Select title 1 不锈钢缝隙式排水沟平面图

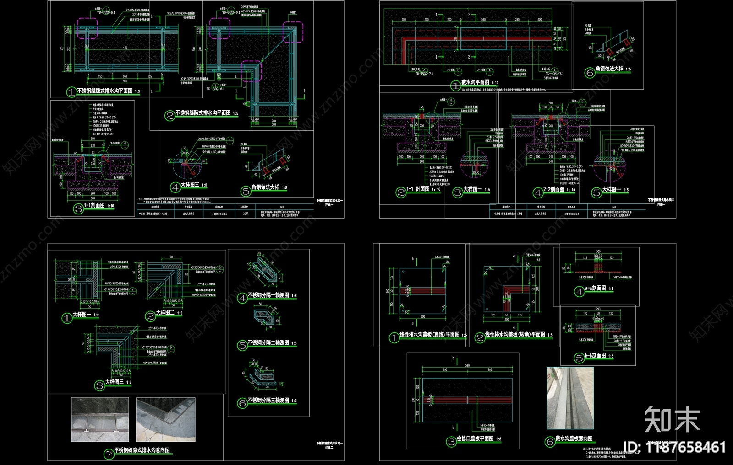pyautogui.click(x=104, y=91)
